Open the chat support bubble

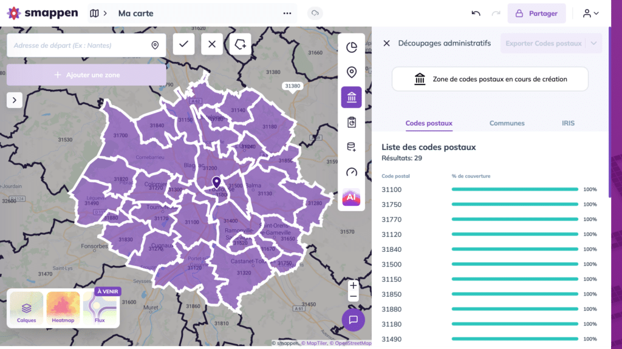click(x=353, y=320)
